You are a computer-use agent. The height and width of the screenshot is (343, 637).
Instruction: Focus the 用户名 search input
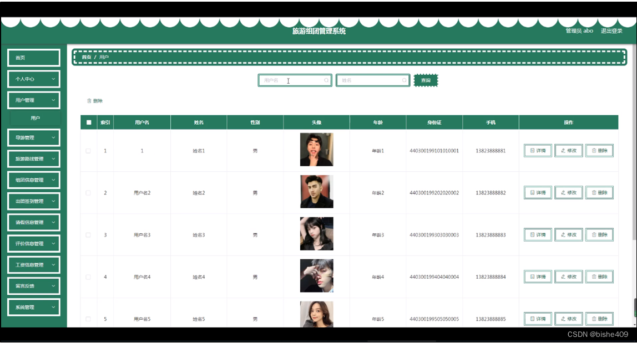point(295,80)
